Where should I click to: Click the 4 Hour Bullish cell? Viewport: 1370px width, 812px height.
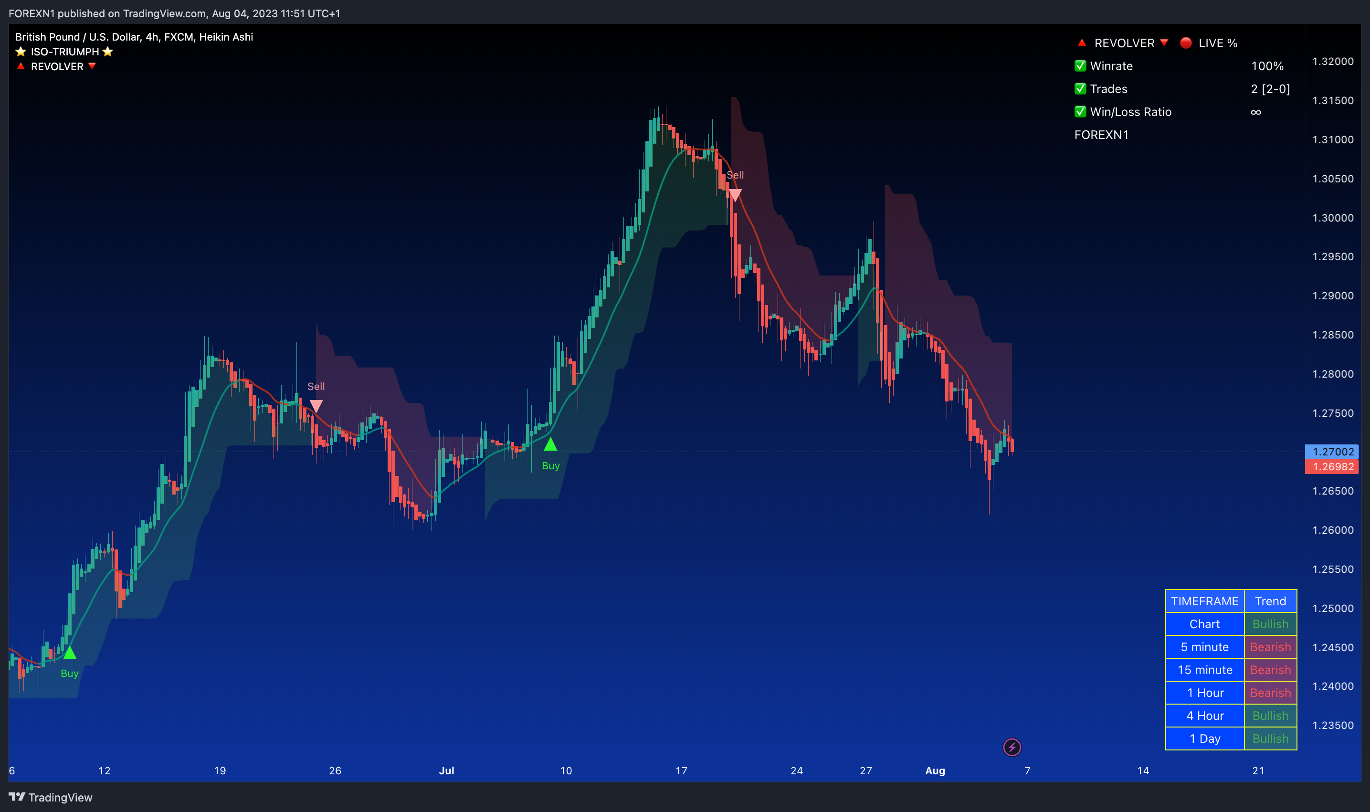tap(1270, 716)
